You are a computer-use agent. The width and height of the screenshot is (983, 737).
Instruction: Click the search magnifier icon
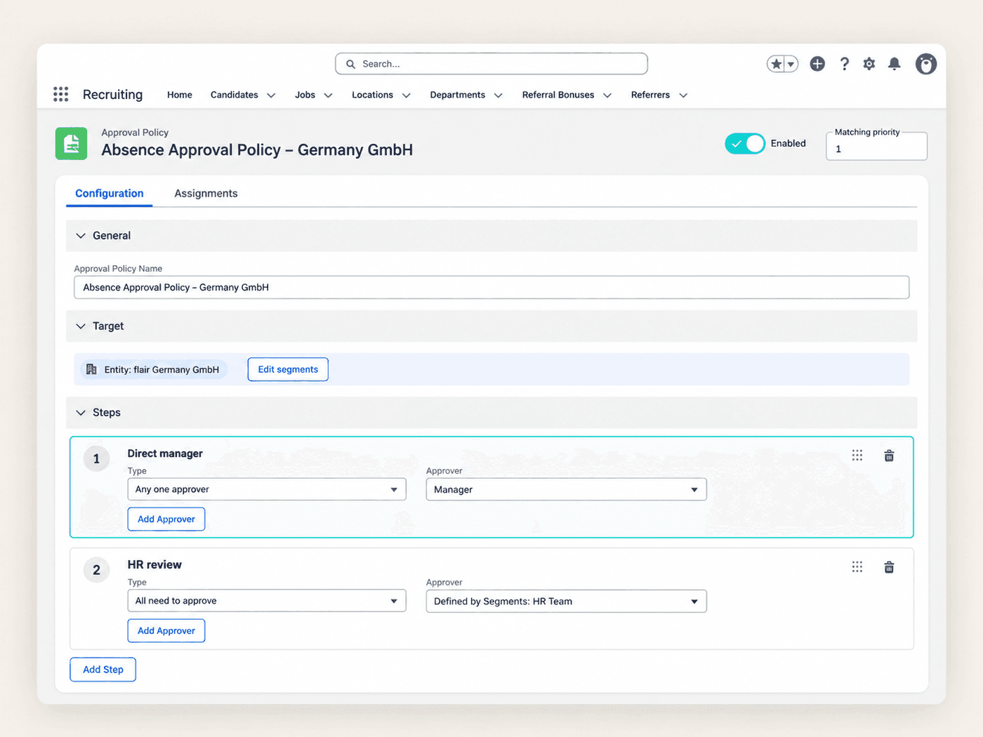pyautogui.click(x=350, y=64)
